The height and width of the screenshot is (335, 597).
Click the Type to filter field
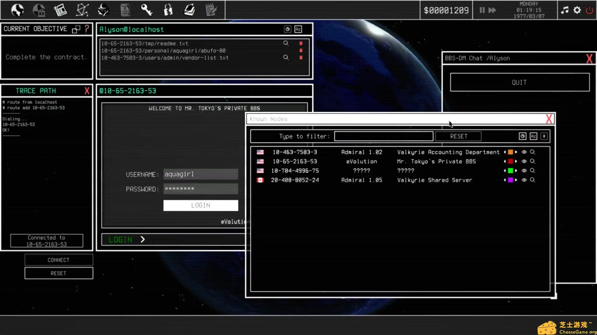pyautogui.click(x=383, y=136)
